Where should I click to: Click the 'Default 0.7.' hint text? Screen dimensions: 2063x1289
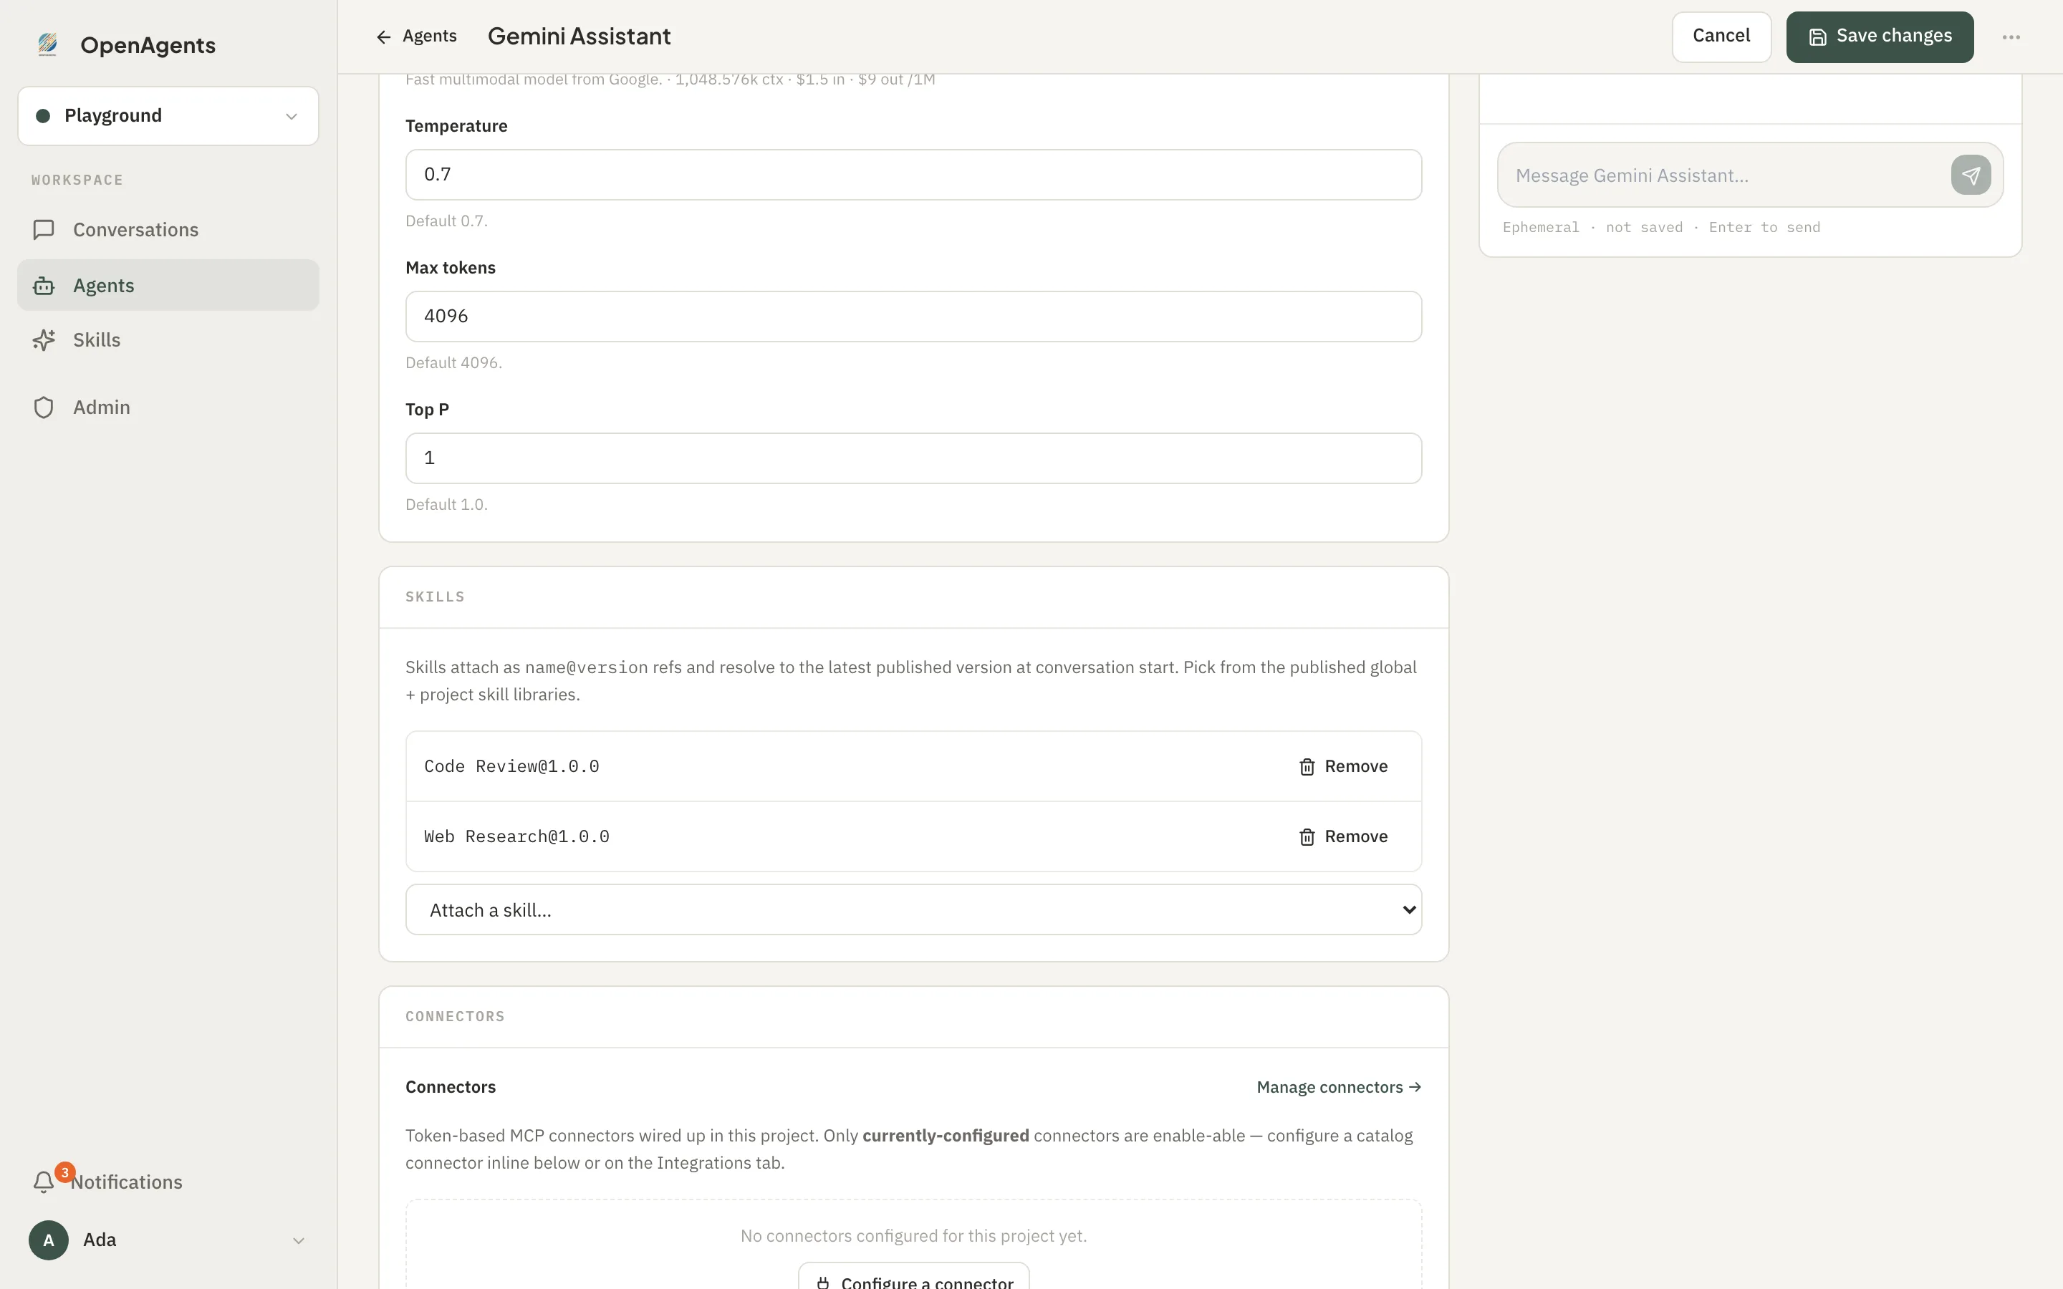tap(447, 221)
